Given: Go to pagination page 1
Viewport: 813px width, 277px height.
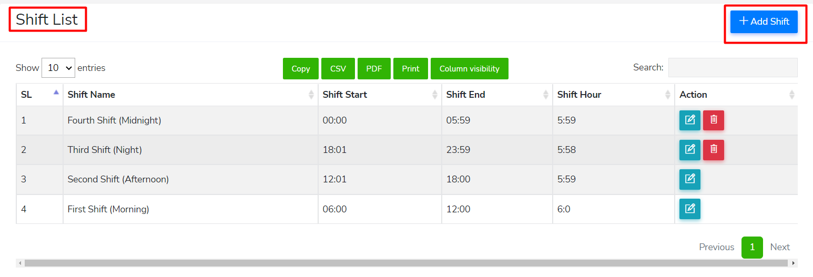Looking at the screenshot, I should tap(752, 247).
